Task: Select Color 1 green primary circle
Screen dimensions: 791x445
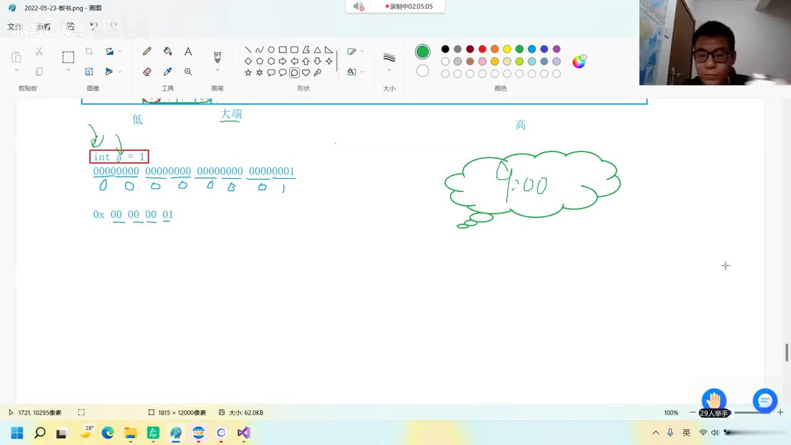Action: [x=423, y=51]
